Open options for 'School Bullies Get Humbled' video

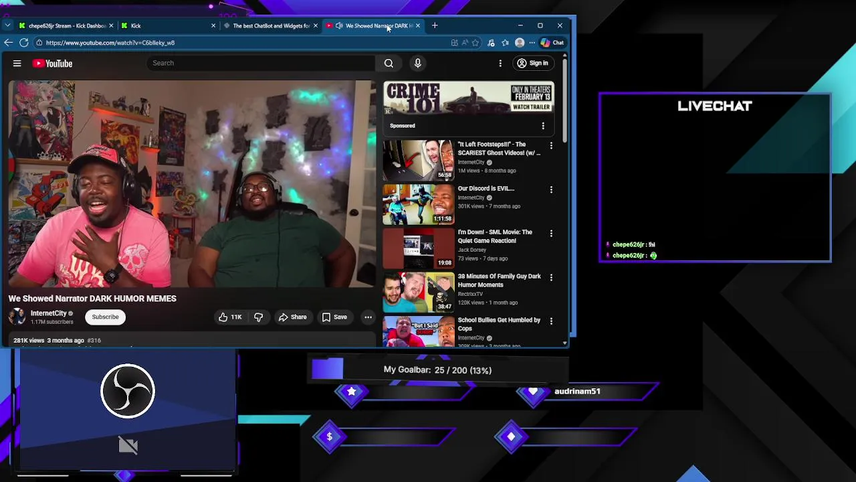tap(551, 321)
